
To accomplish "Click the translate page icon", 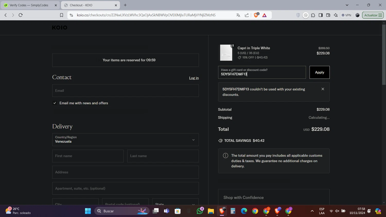I will click(238, 15).
